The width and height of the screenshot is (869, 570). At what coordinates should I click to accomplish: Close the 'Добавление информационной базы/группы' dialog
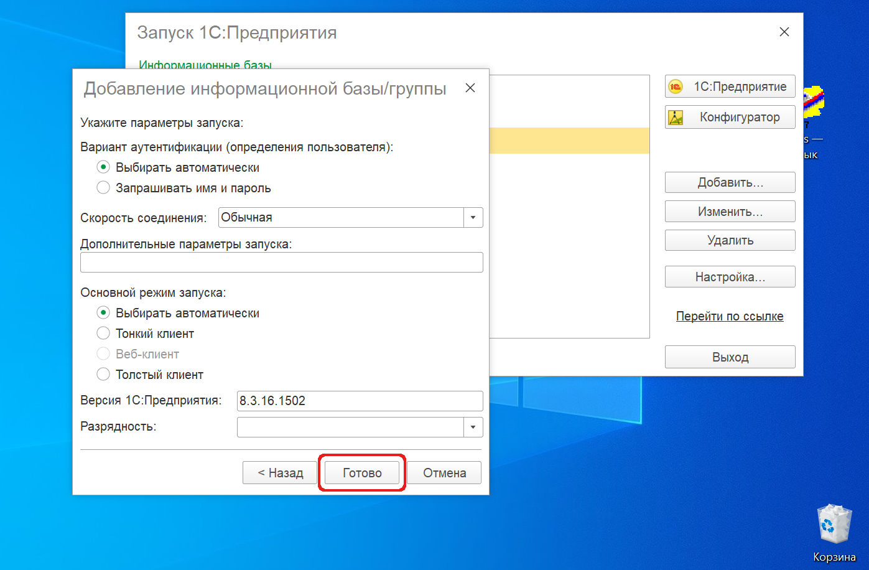(x=470, y=88)
